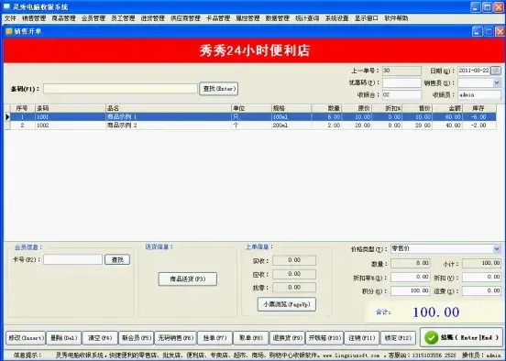Click the 挂单(F7) button

click(214, 338)
